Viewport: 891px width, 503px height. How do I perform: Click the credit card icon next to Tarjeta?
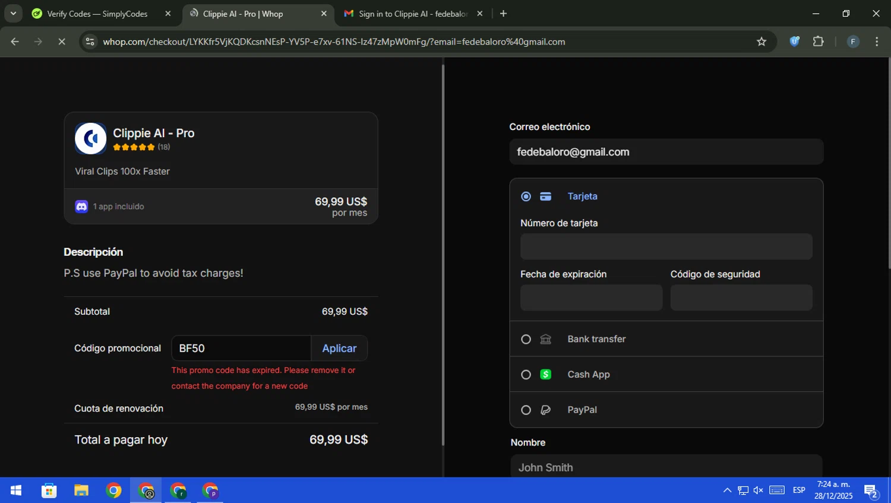[x=545, y=197]
